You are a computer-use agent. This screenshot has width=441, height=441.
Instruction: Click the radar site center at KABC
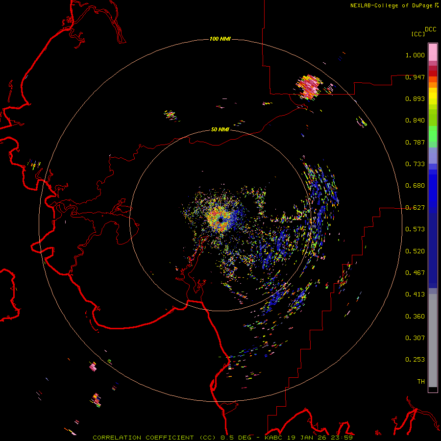[221, 220]
